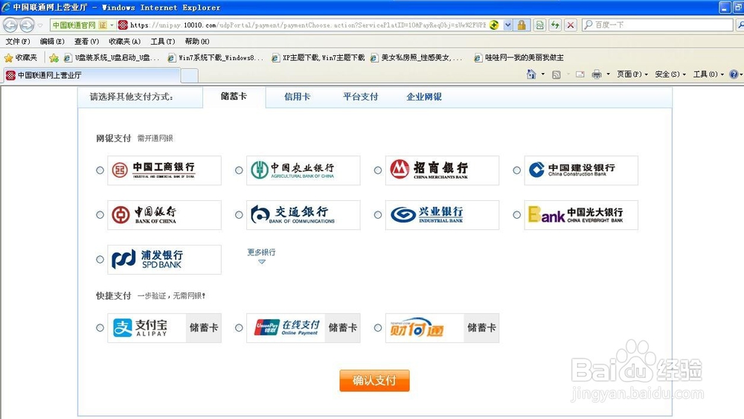Expand the 更多银行 list

pyautogui.click(x=261, y=256)
